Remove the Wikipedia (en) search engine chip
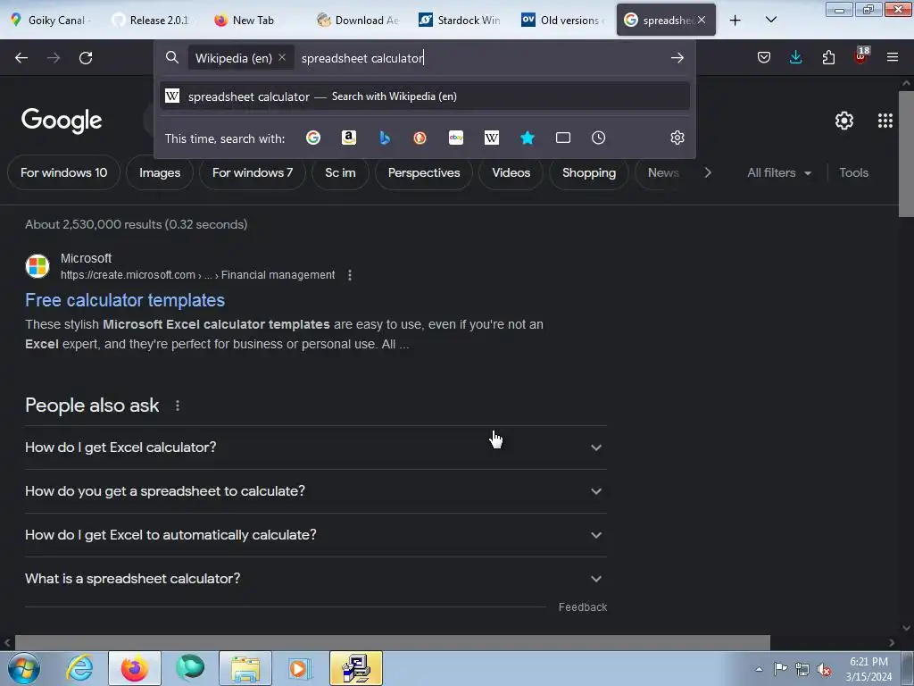Viewport: 914px width, 686px height. pyautogui.click(x=282, y=57)
